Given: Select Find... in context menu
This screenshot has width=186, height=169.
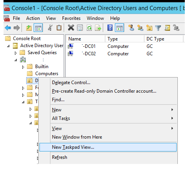Looking at the screenshot, I should pyautogui.click(x=108, y=100).
